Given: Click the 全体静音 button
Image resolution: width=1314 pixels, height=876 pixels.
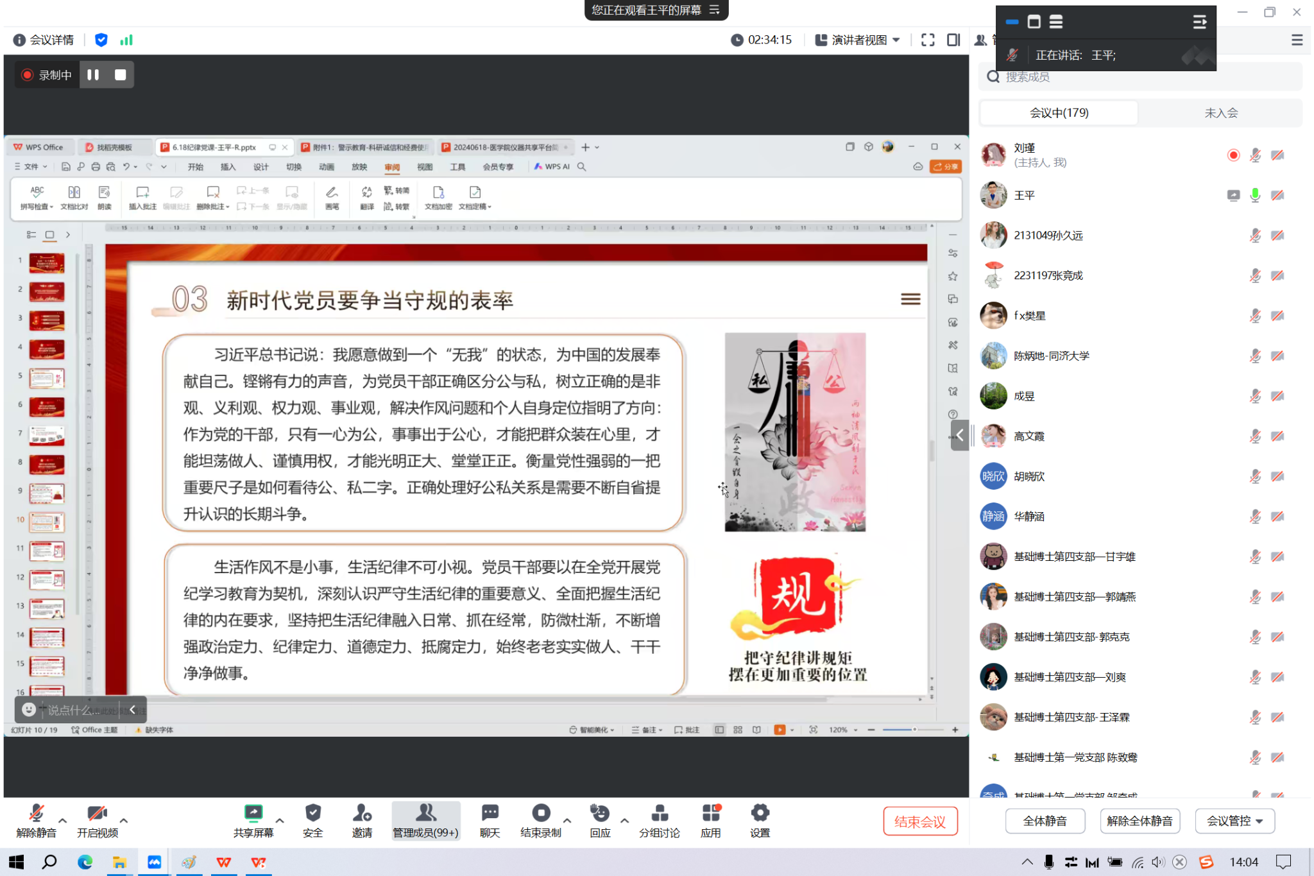Looking at the screenshot, I should click(1045, 821).
